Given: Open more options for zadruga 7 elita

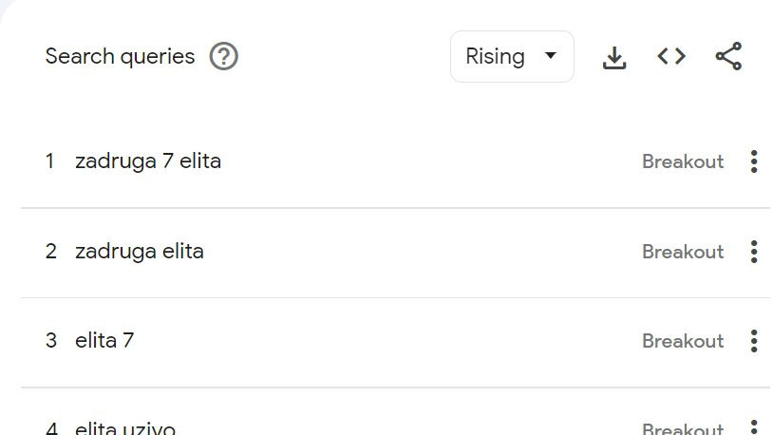Looking at the screenshot, I should [754, 161].
